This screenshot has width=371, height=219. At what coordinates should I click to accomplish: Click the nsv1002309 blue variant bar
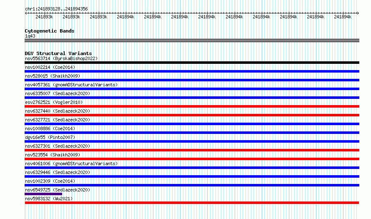pos(192,185)
